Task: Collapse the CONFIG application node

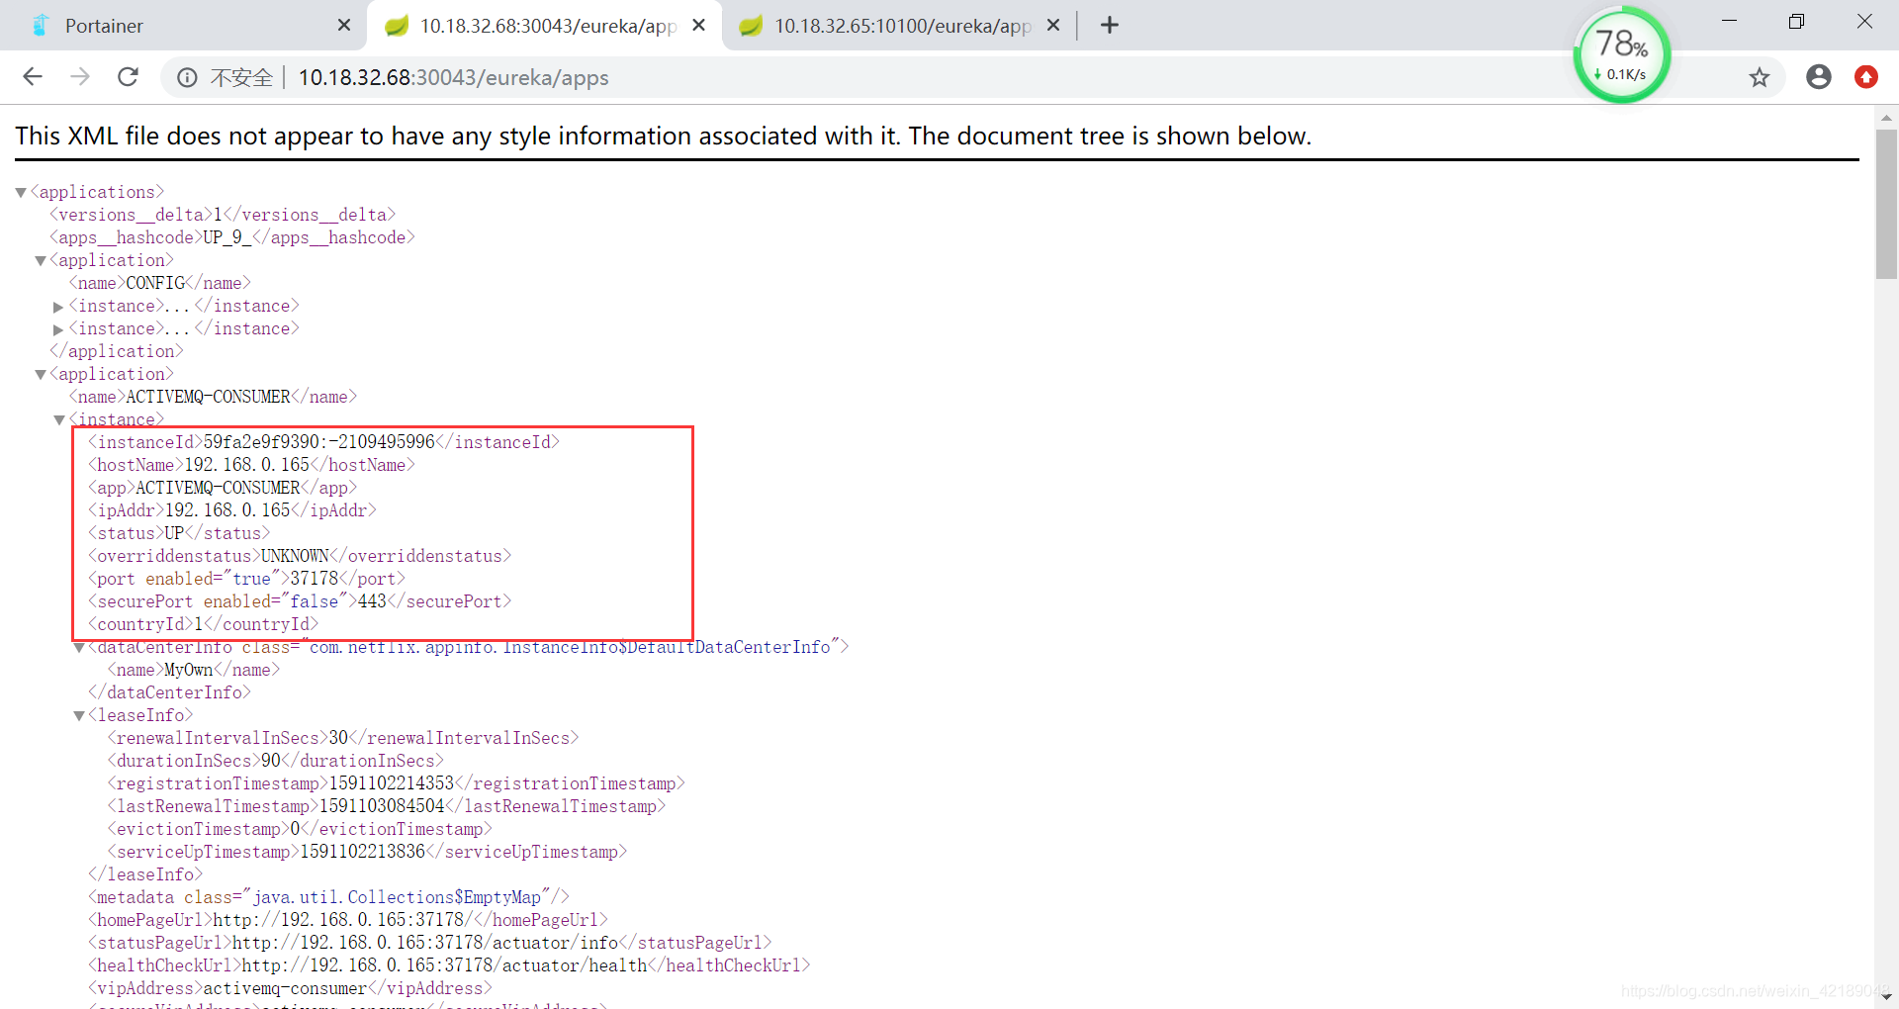Action: pos(41,261)
